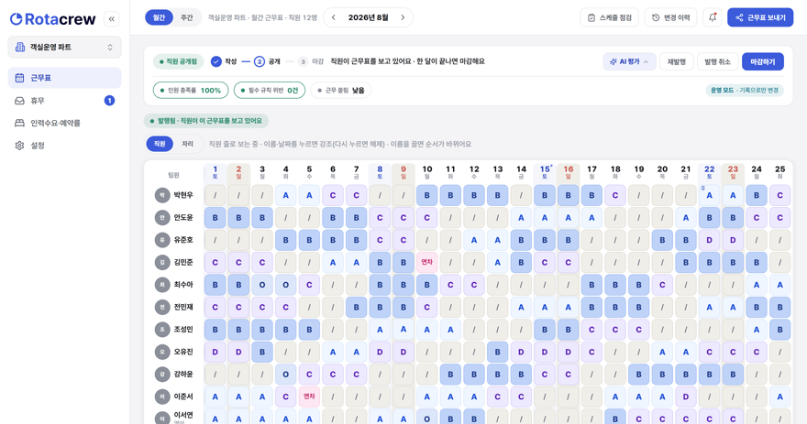Viewport: 807px width, 424px height.
Task: Open the 휴무 menu item
Action: [x=65, y=101]
